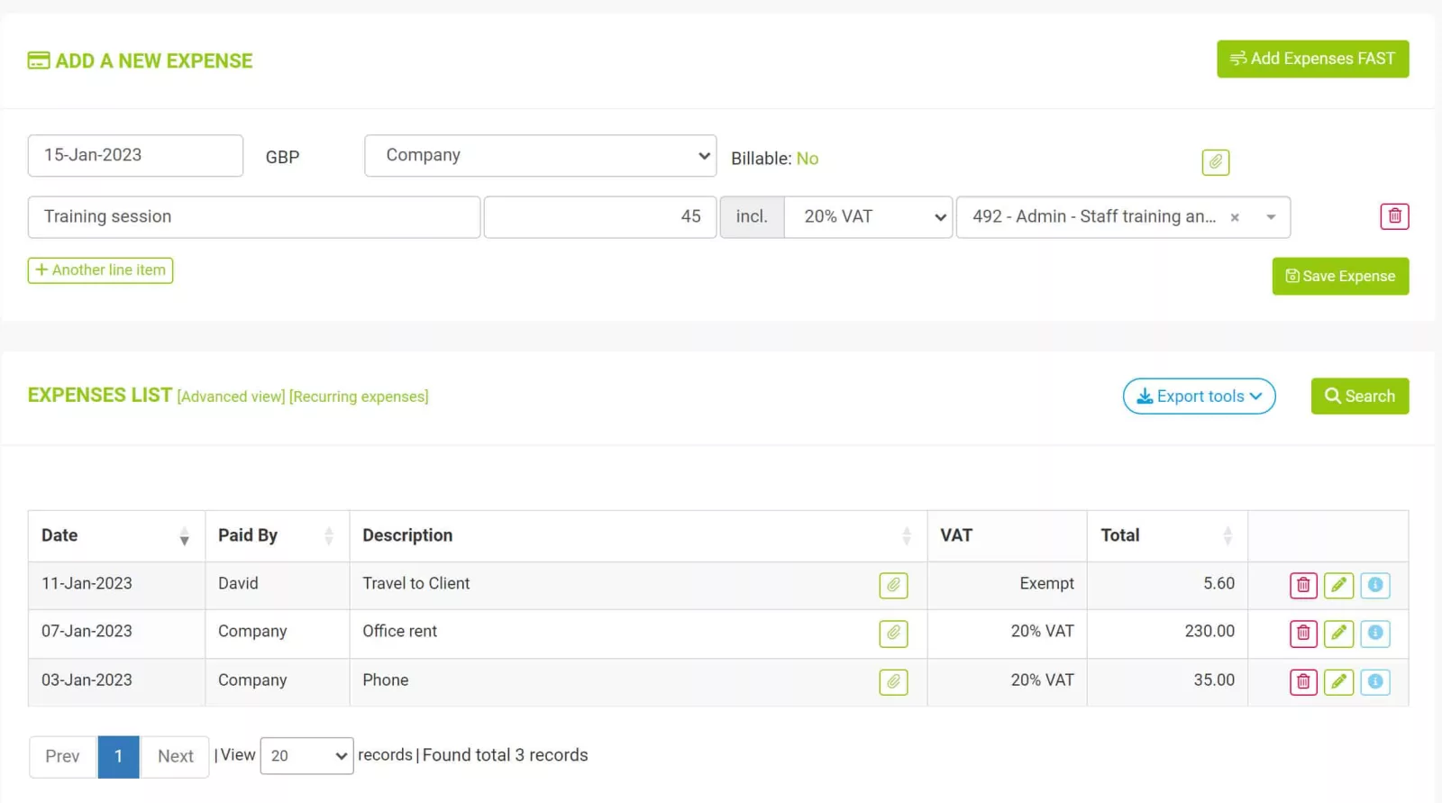Open attachment for Travel to Client expense

893,585
